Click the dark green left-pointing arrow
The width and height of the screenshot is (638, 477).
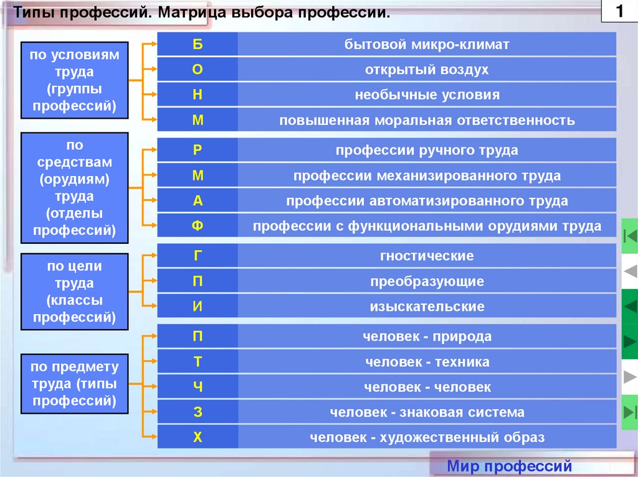pos(630,307)
